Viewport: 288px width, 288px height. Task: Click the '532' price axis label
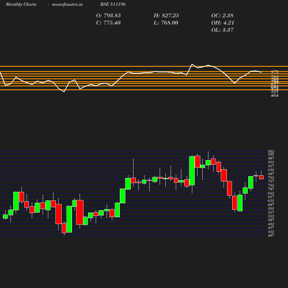tap(271, 216)
